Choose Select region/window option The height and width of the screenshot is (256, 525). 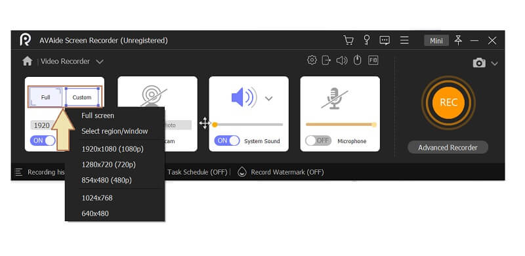(114, 131)
